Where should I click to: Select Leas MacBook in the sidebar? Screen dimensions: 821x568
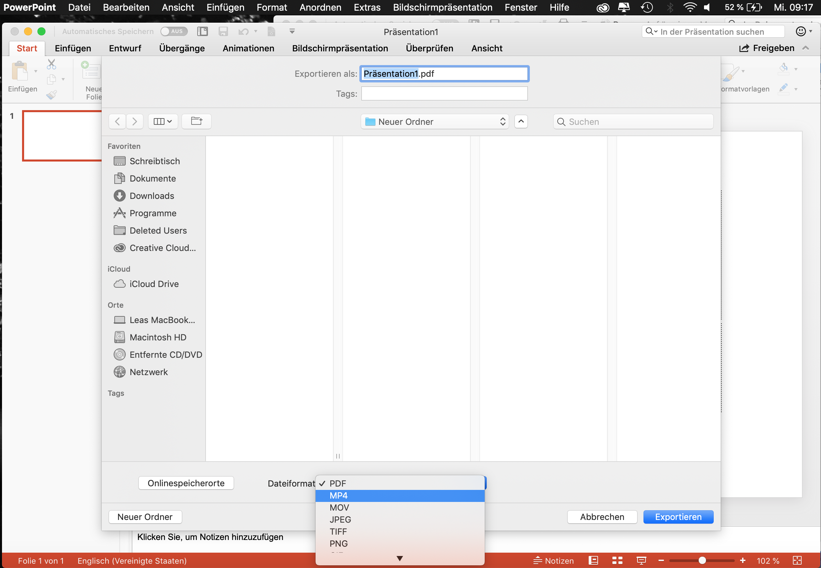tap(154, 320)
